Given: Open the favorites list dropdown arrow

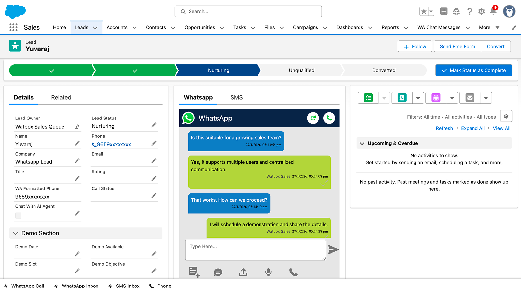Looking at the screenshot, I should (x=431, y=11).
